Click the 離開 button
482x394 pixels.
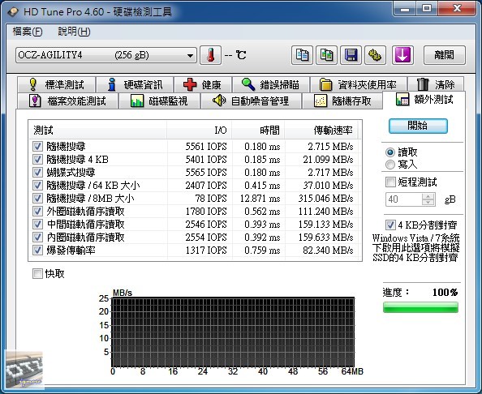445,55
